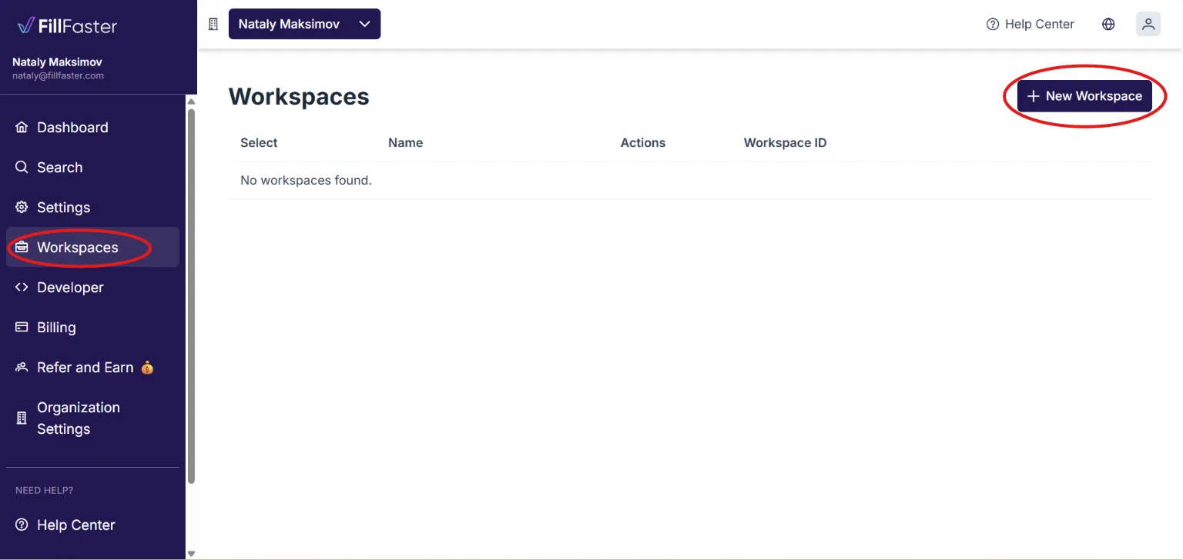This screenshot has height=560, width=1183.
Task: Click the Billing card icon
Action: [x=22, y=328]
